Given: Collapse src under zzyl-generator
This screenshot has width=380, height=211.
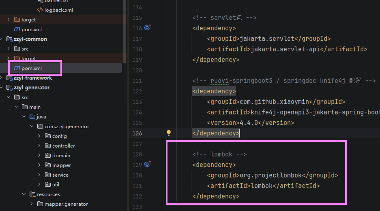Looking at the screenshot, I should [9, 97].
